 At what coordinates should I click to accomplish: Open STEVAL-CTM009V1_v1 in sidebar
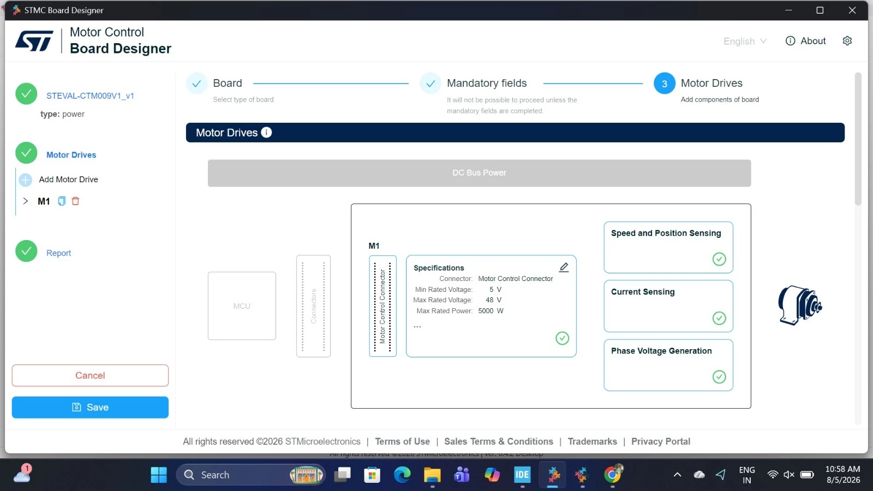[90, 96]
